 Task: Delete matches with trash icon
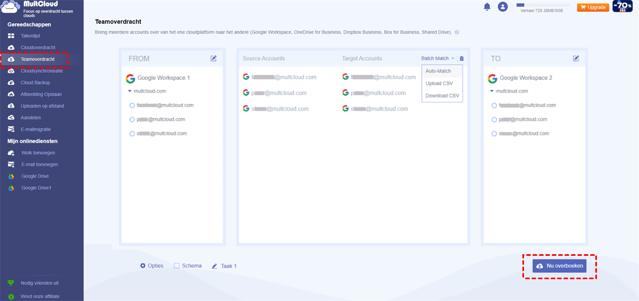point(462,58)
